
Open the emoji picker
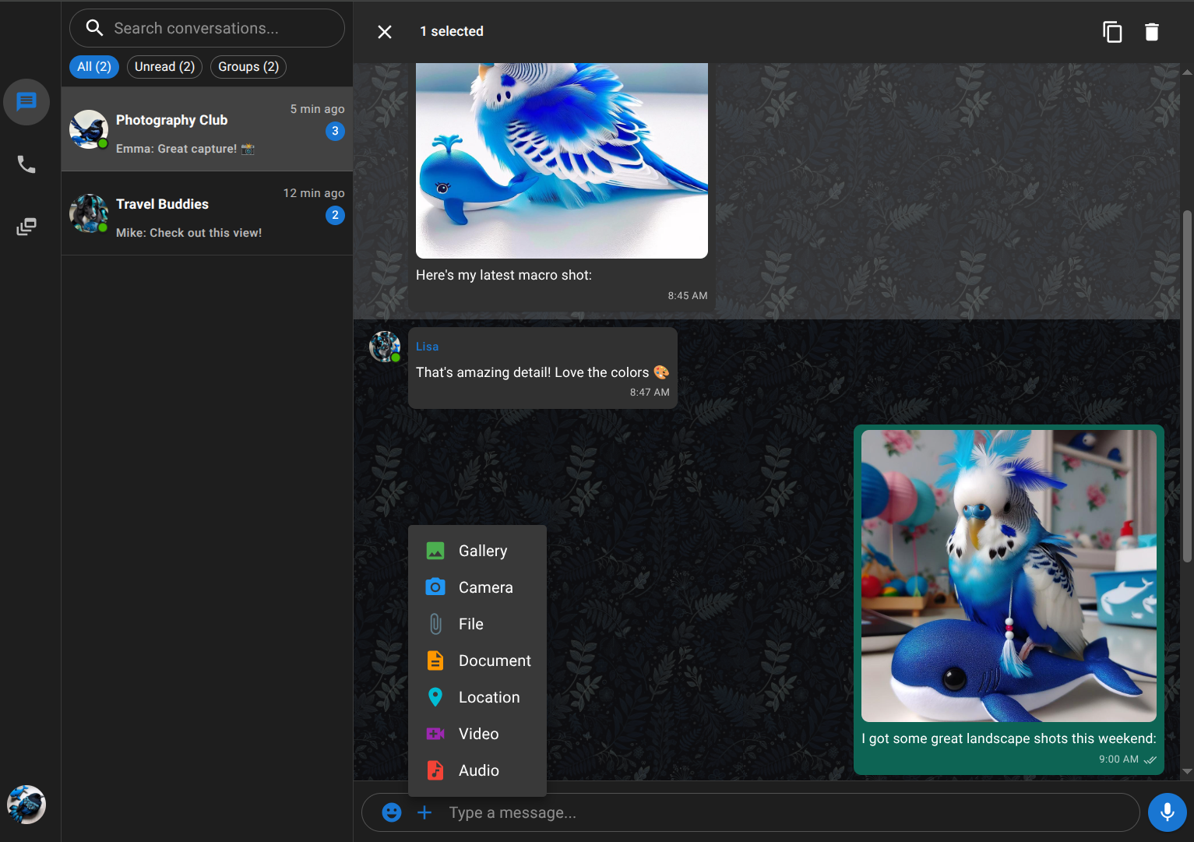pyautogui.click(x=392, y=812)
